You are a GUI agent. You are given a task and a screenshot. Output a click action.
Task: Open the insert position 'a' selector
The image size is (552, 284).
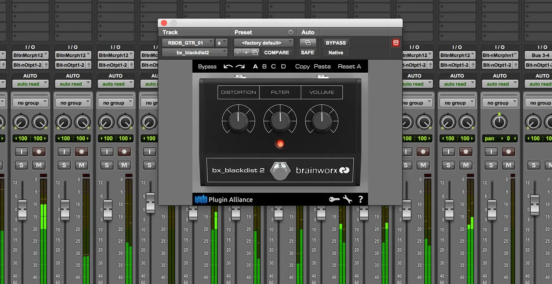pos(222,43)
